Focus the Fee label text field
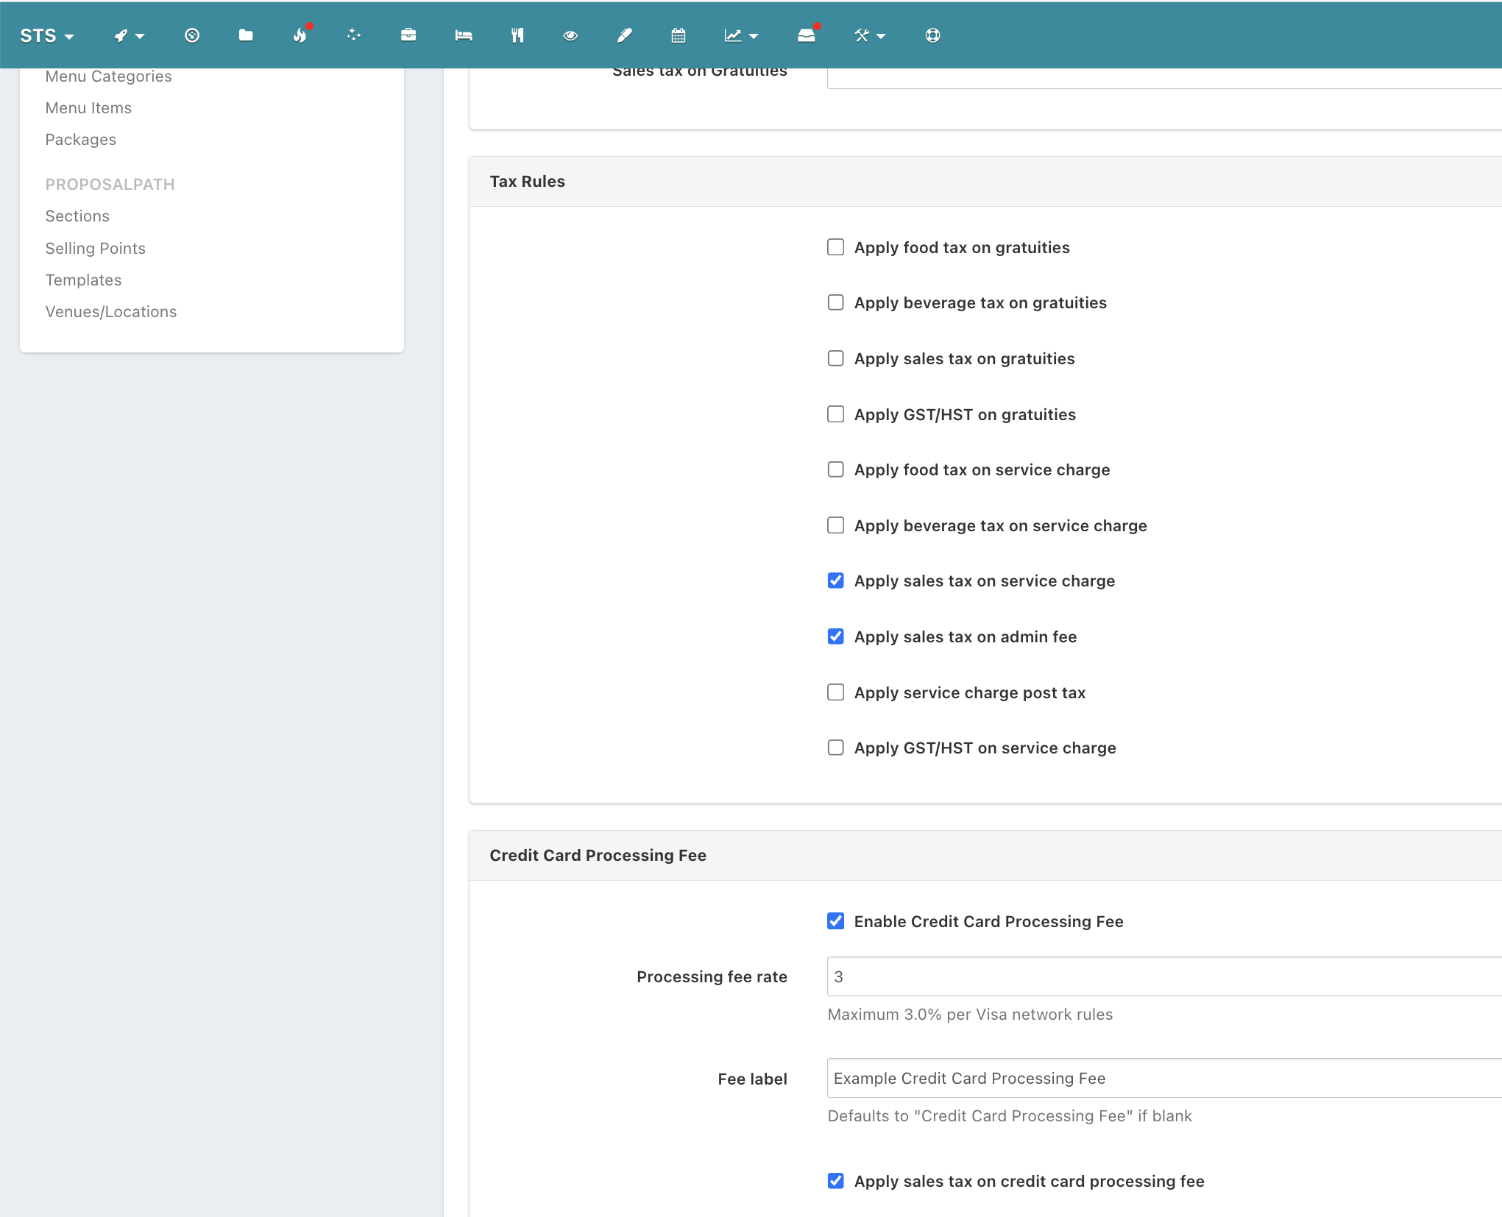Screen dimensions: 1502x1217 pos(1164,1078)
